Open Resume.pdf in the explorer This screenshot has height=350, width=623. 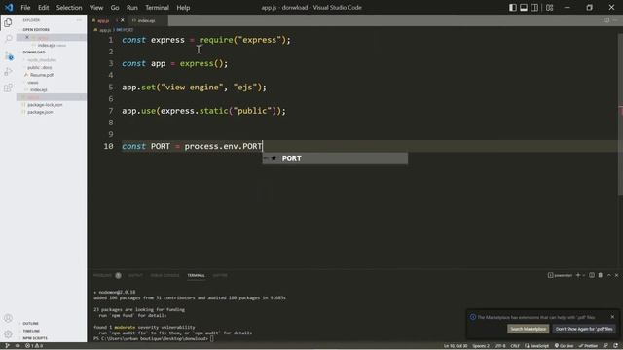pyautogui.click(x=42, y=75)
